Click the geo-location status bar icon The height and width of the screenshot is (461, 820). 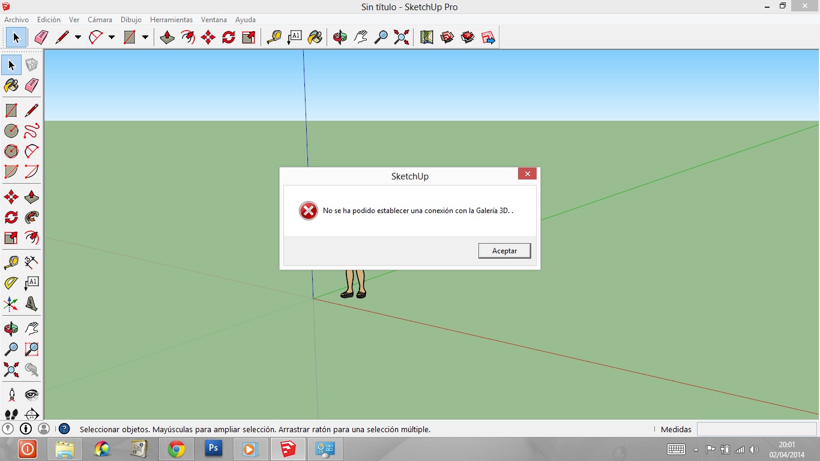point(8,429)
